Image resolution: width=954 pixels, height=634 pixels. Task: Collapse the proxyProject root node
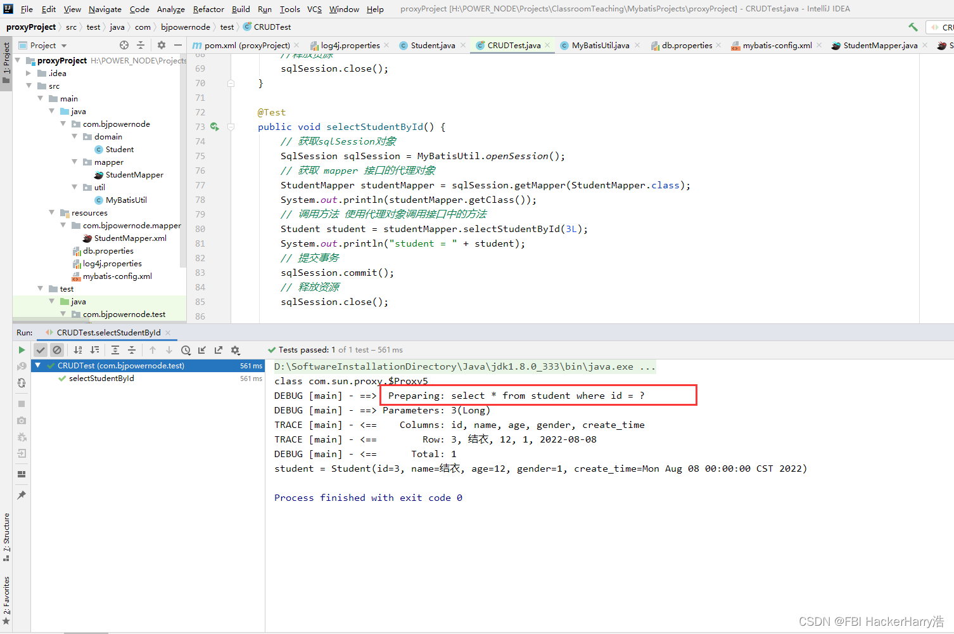(x=18, y=60)
